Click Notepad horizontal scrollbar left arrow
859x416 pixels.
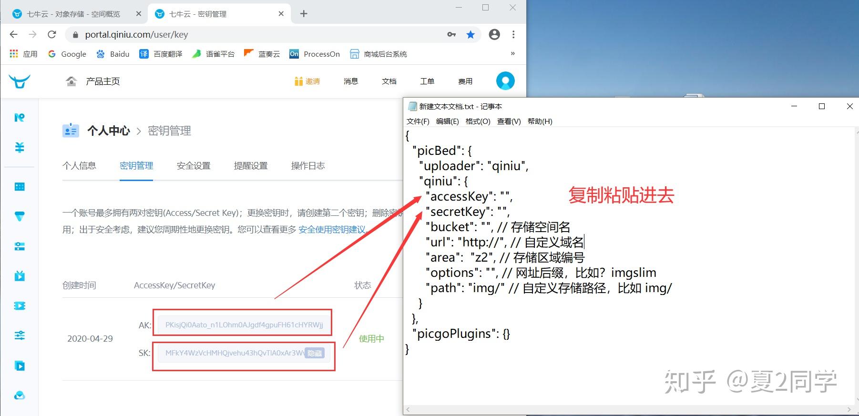coord(408,410)
